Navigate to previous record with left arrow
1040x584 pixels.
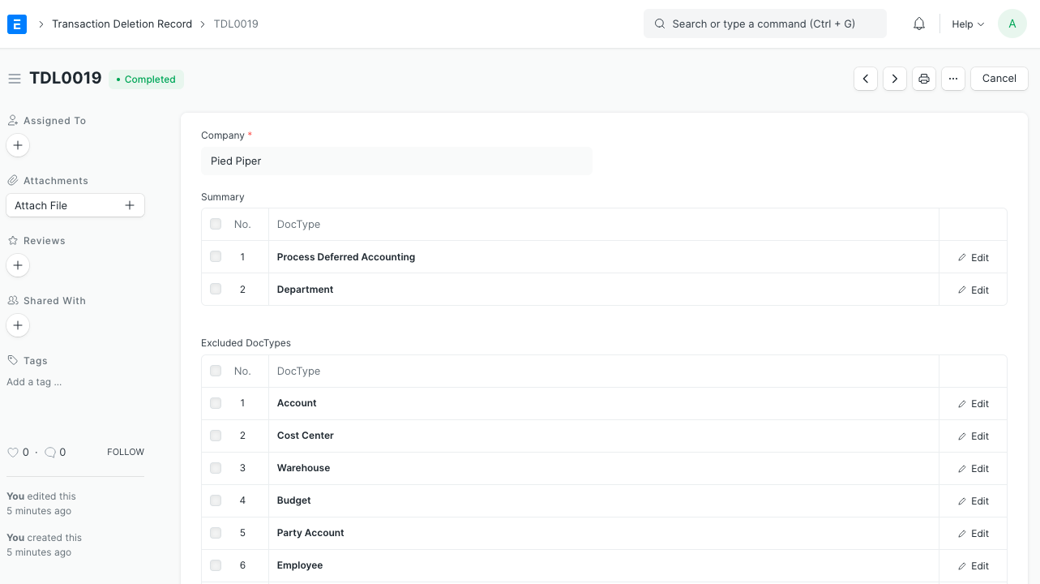coord(865,78)
